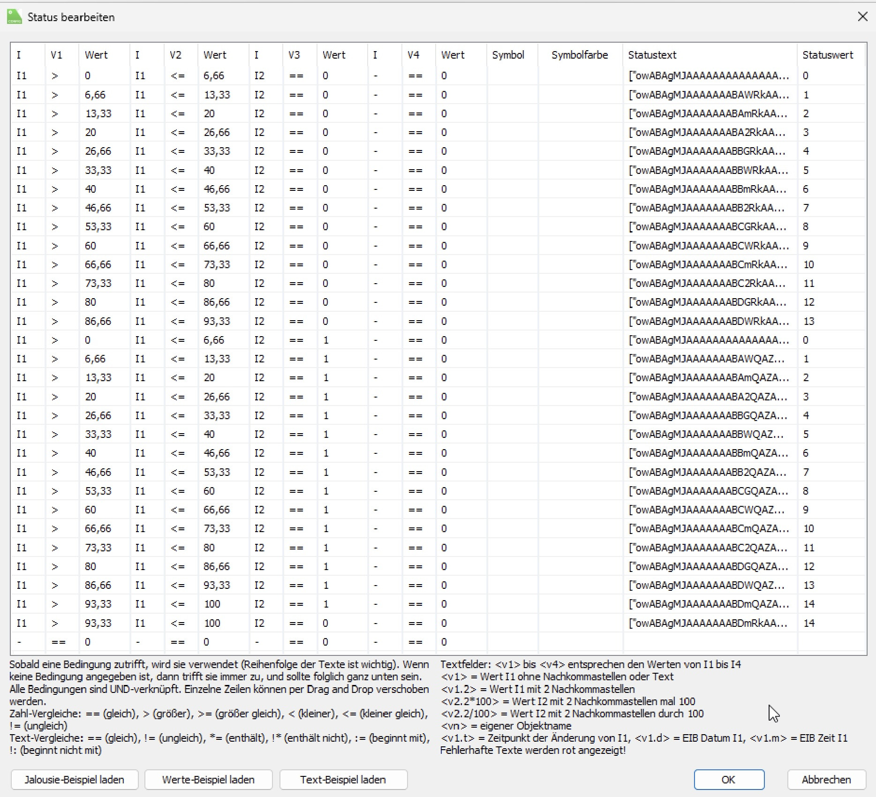The image size is (876, 797).
Task: Load the Text-Beispiel example
Action: (x=343, y=779)
